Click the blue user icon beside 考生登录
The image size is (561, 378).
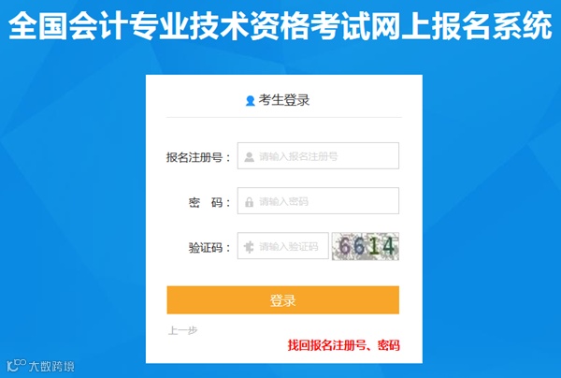point(250,101)
